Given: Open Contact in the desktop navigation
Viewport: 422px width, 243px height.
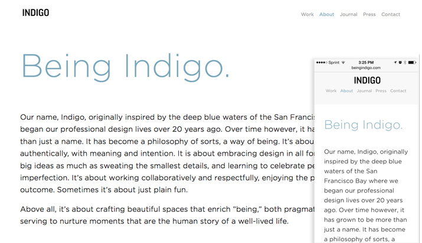Looking at the screenshot, I should click(x=391, y=14).
